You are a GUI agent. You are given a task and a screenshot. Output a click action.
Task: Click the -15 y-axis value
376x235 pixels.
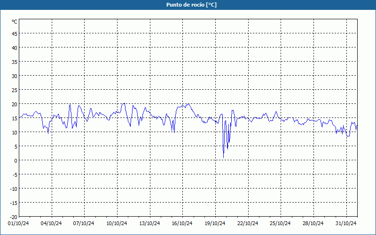[14, 203]
